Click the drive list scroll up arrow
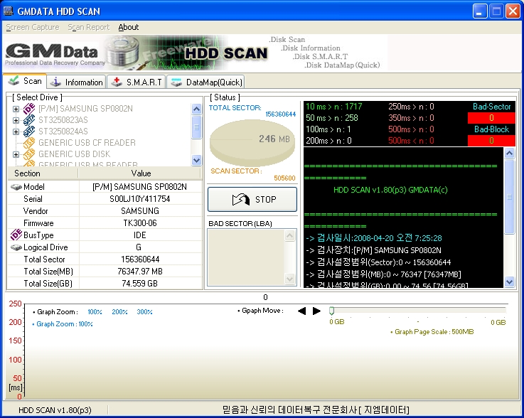The image size is (524, 418). [196, 109]
